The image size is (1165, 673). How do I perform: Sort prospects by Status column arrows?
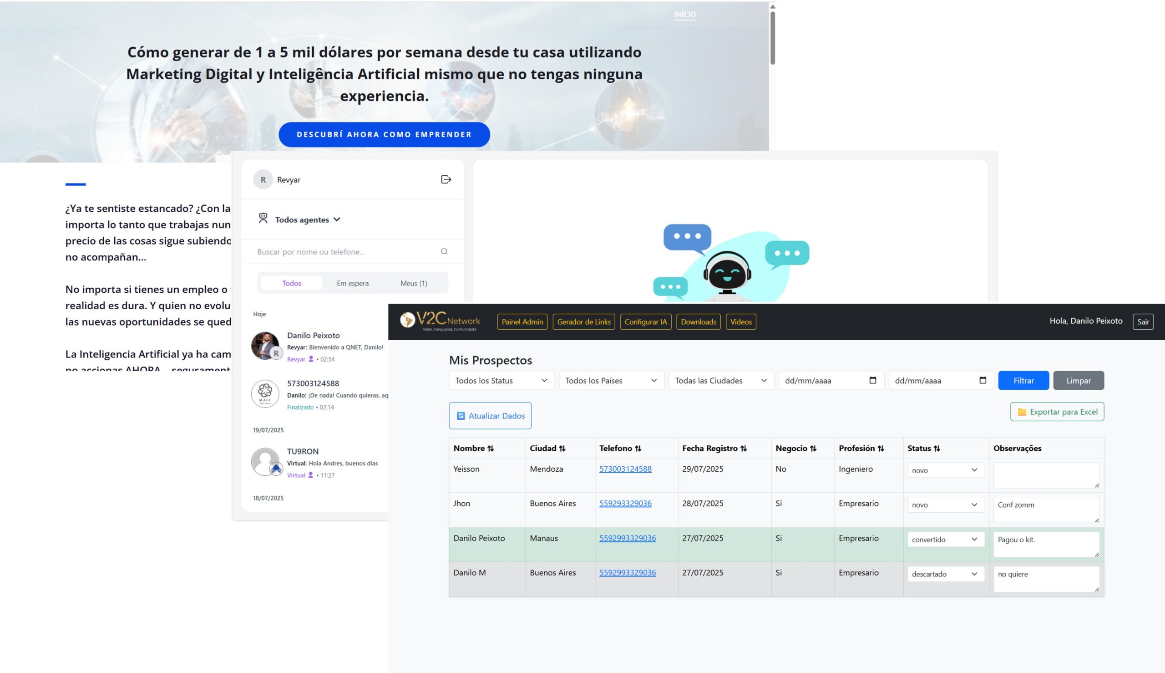[937, 449]
